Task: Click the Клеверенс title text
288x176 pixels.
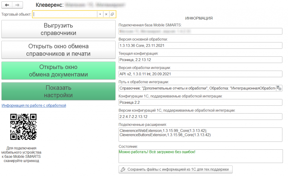Action: coord(49,5)
